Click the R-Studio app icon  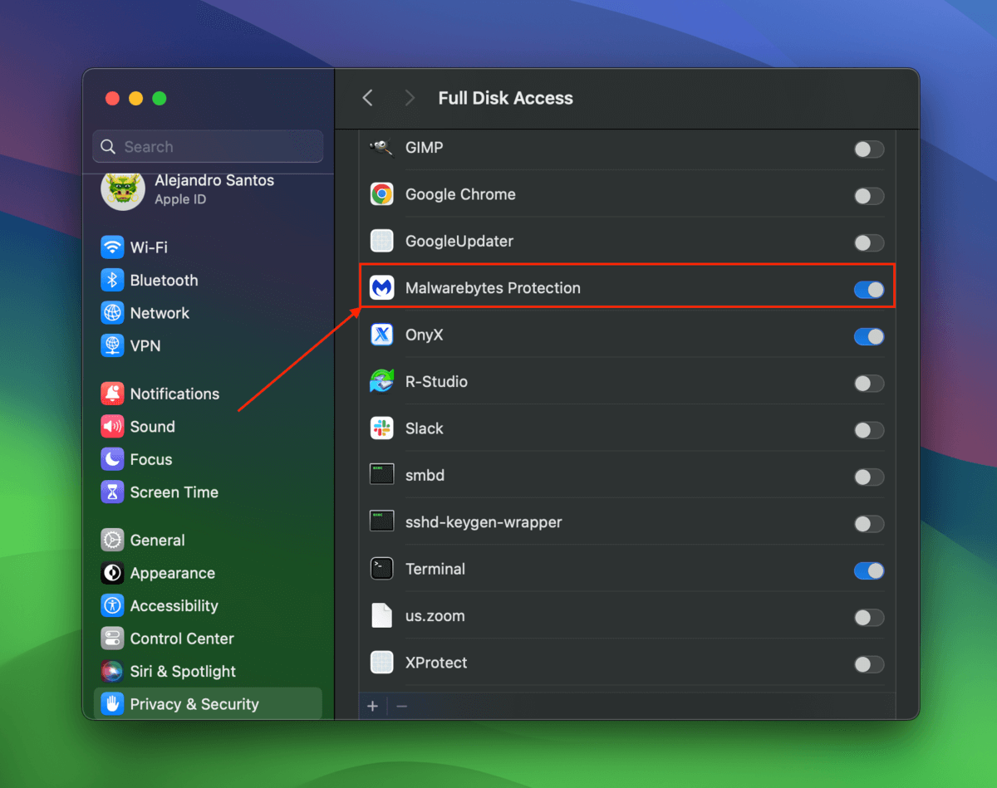[x=381, y=382]
